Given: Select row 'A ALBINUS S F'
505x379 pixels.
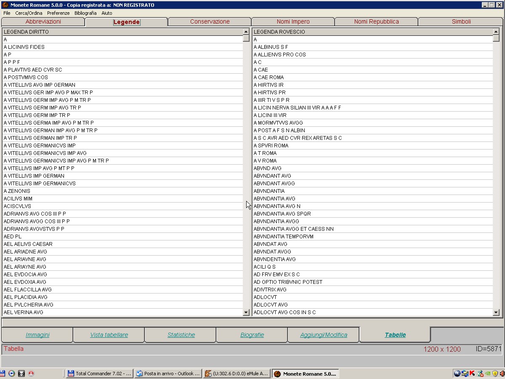Looking at the screenshot, I should pos(372,47).
